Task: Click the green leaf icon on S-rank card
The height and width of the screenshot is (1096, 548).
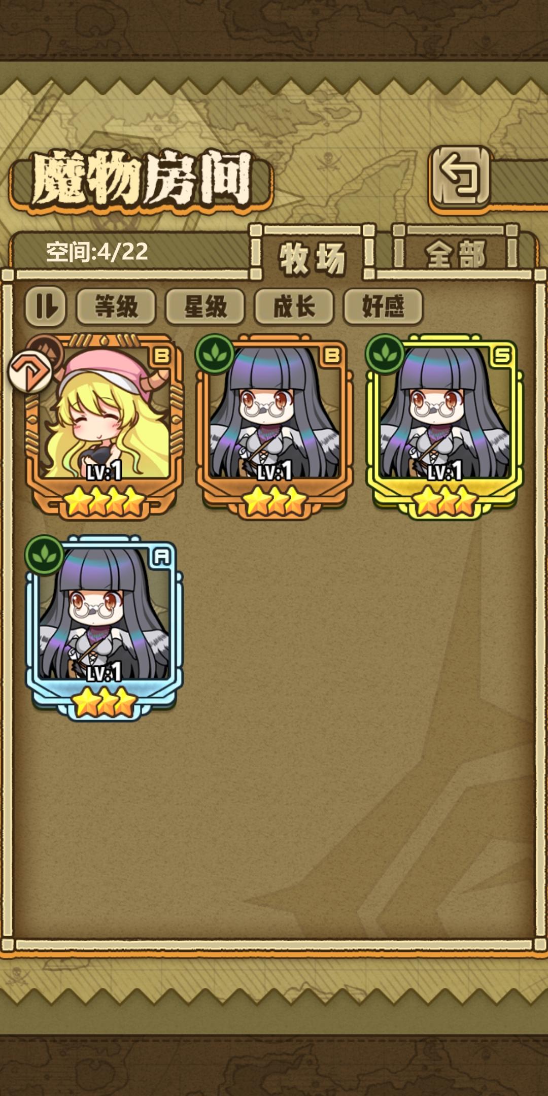Action: [x=385, y=354]
